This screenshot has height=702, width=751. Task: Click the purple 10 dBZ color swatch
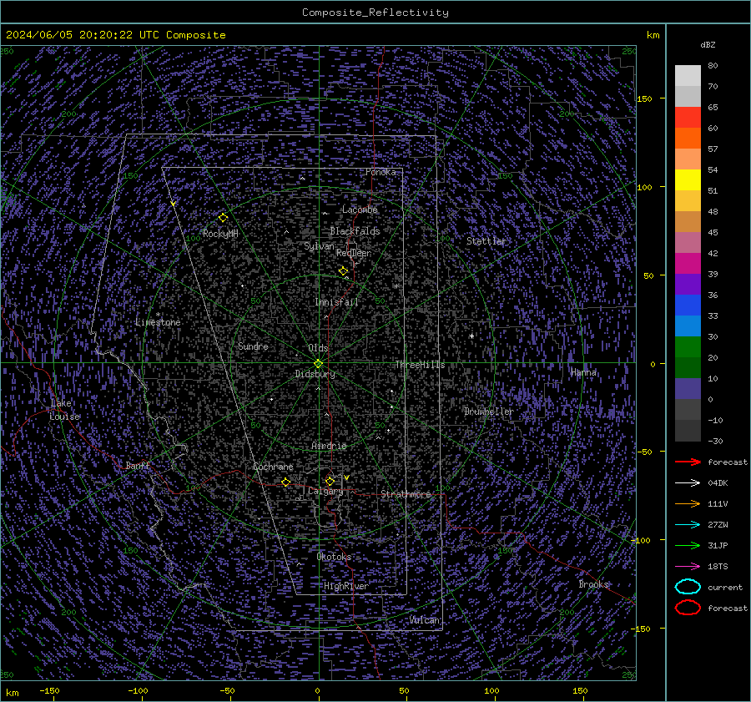(x=688, y=389)
